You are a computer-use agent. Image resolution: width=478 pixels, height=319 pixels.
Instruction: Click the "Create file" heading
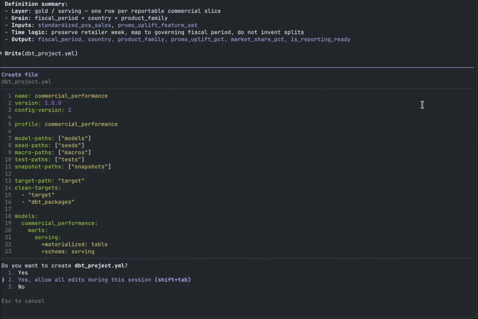[x=19, y=75]
